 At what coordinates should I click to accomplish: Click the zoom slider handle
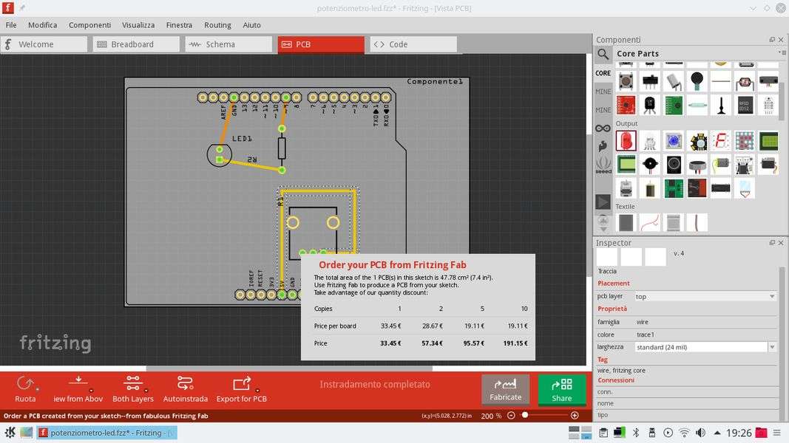(525, 416)
